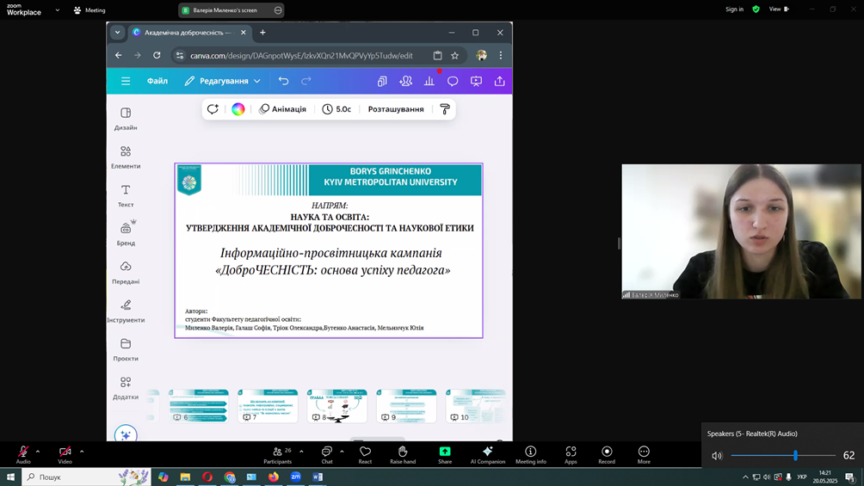Select slide 9 thumbnail

point(406,405)
